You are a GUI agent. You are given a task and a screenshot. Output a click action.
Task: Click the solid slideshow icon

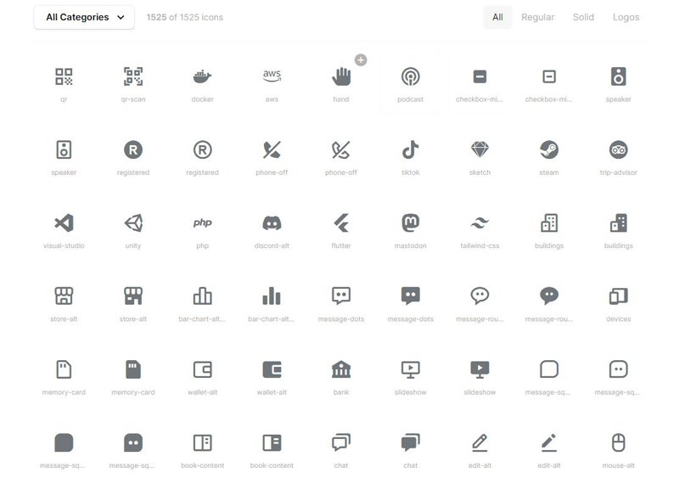coord(480,369)
